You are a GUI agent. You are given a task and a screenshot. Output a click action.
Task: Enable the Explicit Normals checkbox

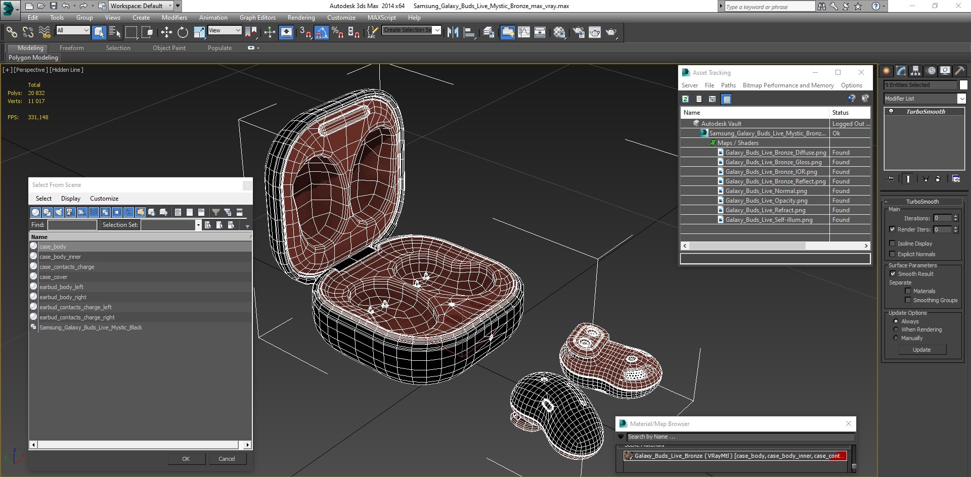[x=893, y=254]
